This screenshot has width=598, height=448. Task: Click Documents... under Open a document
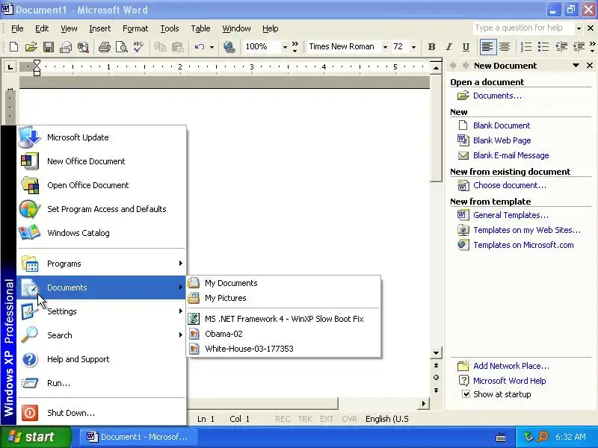(x=497, y=96)
